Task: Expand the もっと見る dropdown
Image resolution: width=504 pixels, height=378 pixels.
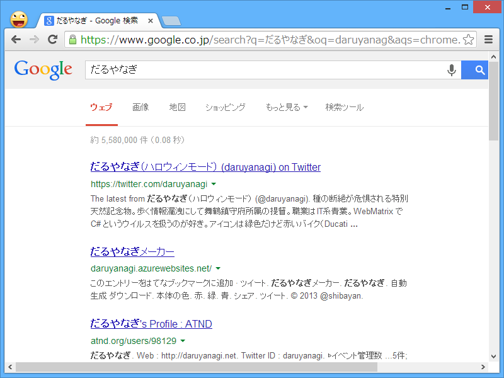Action: click(287, 107)
